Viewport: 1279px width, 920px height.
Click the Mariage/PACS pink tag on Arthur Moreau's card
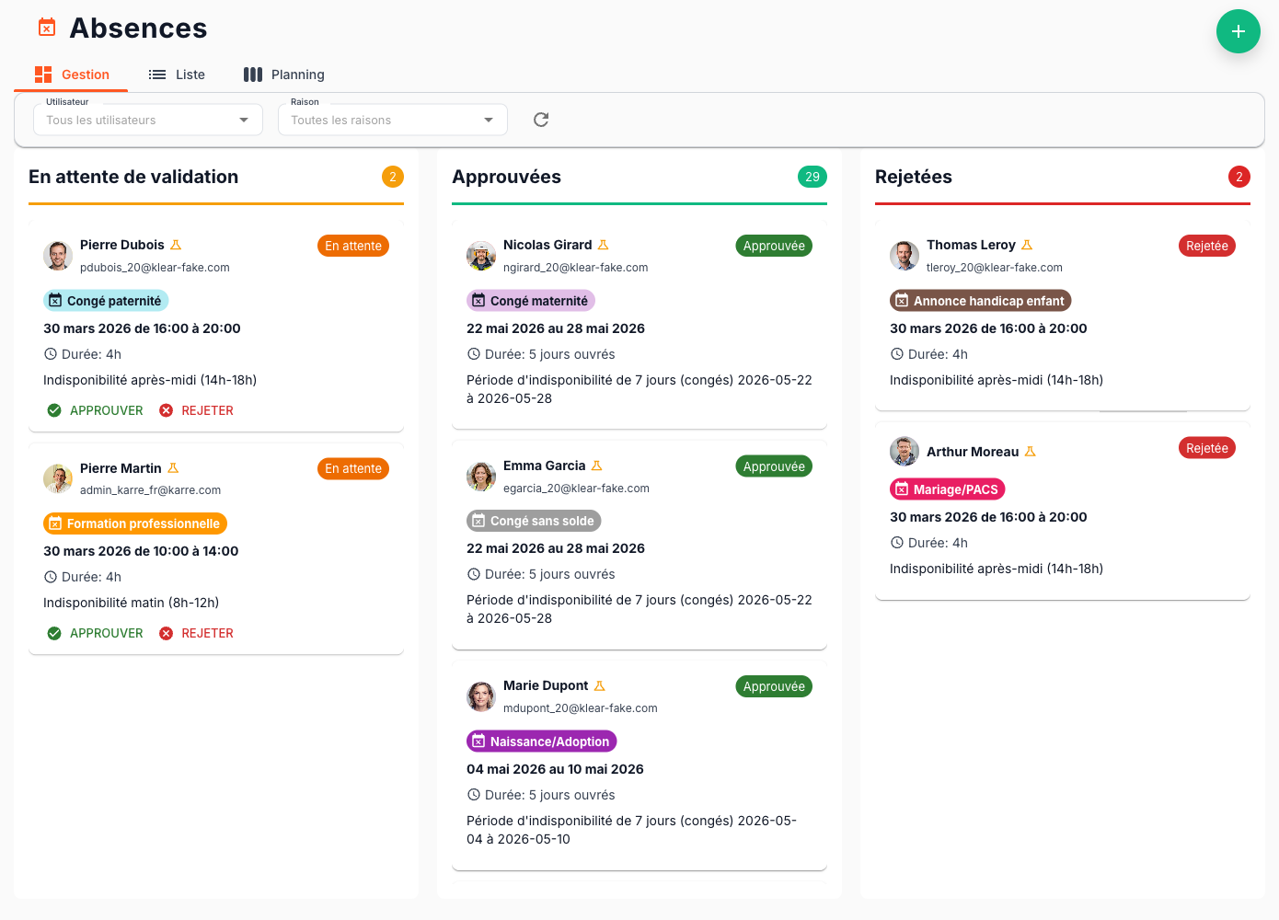[x=947, y=489]
